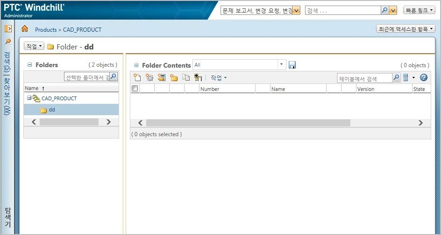Open the 작업 button beside Folder title

click(34, 46)
